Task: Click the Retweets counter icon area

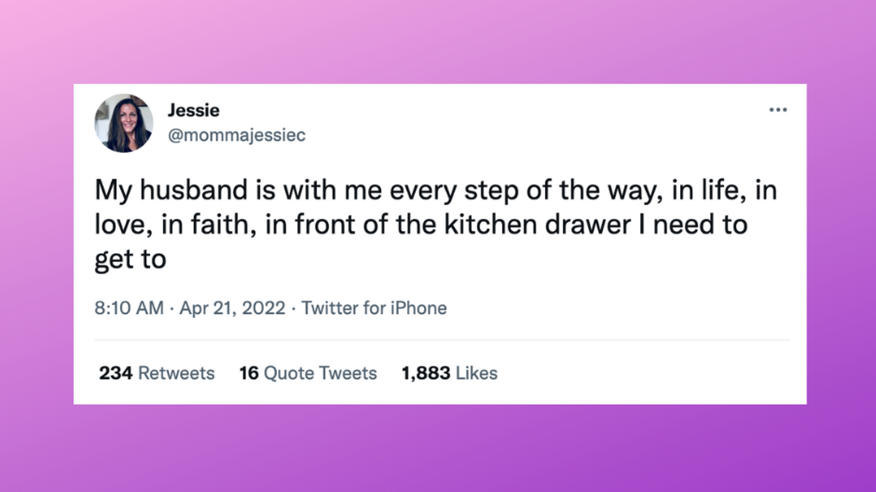Action: (156, 373)
